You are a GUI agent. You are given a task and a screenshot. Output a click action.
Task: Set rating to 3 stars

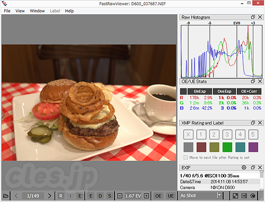click(227, 135)
